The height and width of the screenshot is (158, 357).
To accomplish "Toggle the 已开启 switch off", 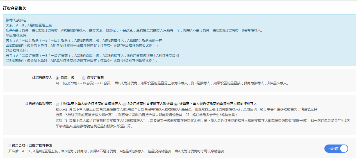I will (x=336, y=149).
